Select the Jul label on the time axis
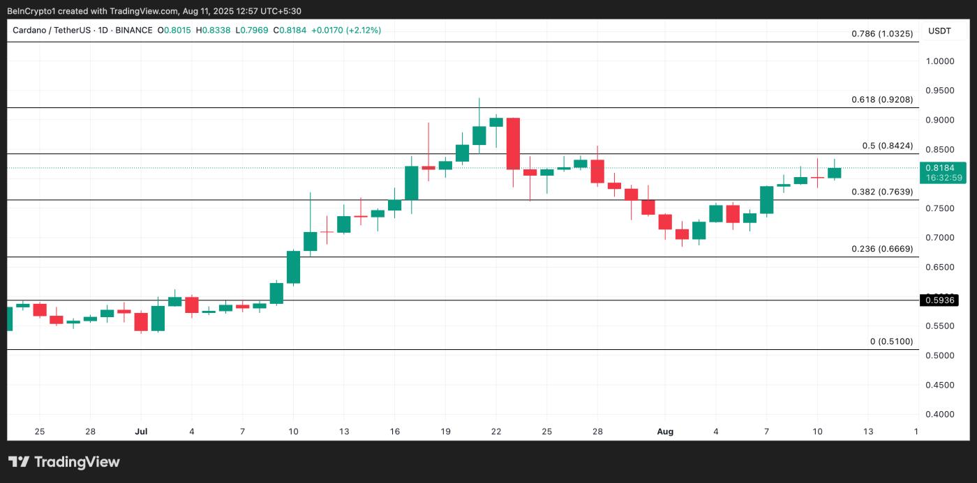 tap(141, 431)
